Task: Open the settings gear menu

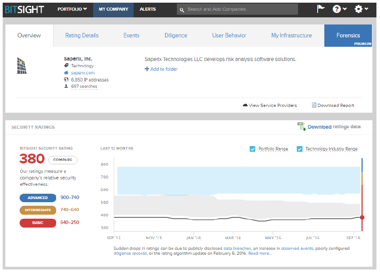Action: [x=361, y=9]
